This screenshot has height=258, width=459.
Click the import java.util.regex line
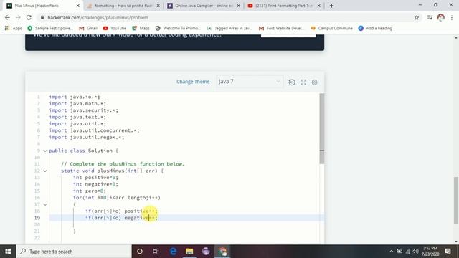point(87,137)
